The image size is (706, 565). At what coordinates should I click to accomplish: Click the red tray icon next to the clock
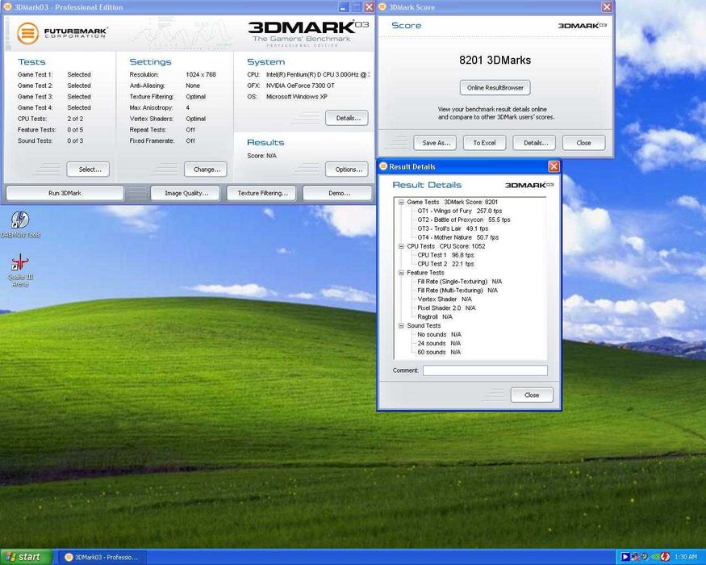tap(665, 557)
